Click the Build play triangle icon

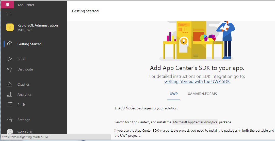[10, 59]
